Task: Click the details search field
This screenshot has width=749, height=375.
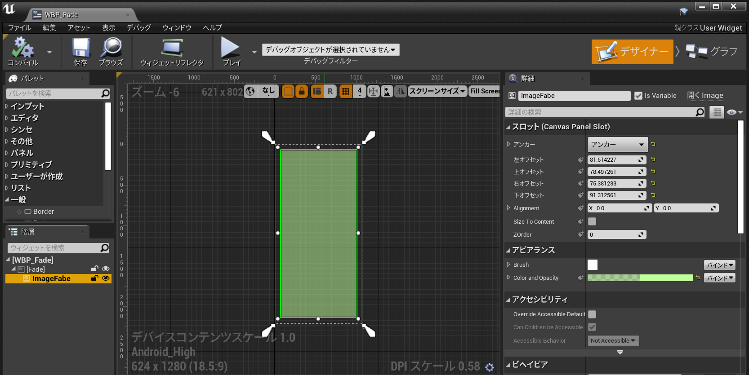Action: tap(606, 112)
